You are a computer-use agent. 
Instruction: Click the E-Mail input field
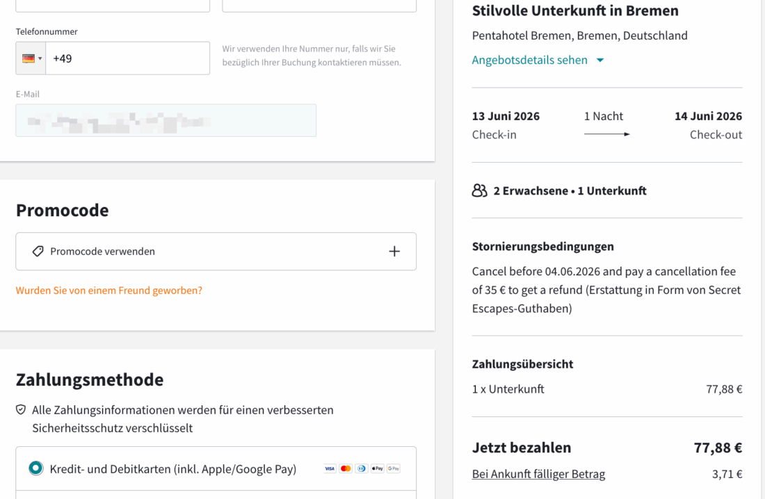(x=166, y=121)
